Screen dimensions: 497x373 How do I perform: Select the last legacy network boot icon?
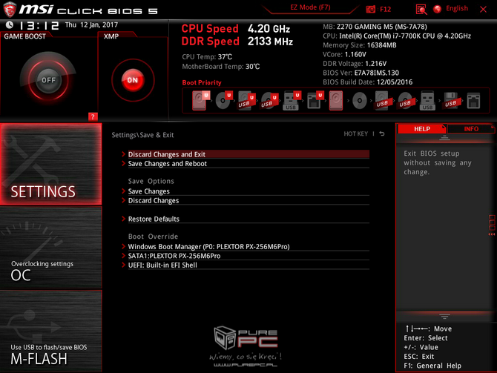[473, 100]
